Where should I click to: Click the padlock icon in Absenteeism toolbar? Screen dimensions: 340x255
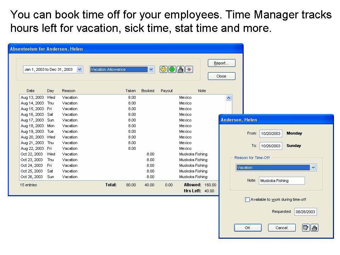point(181,69)
